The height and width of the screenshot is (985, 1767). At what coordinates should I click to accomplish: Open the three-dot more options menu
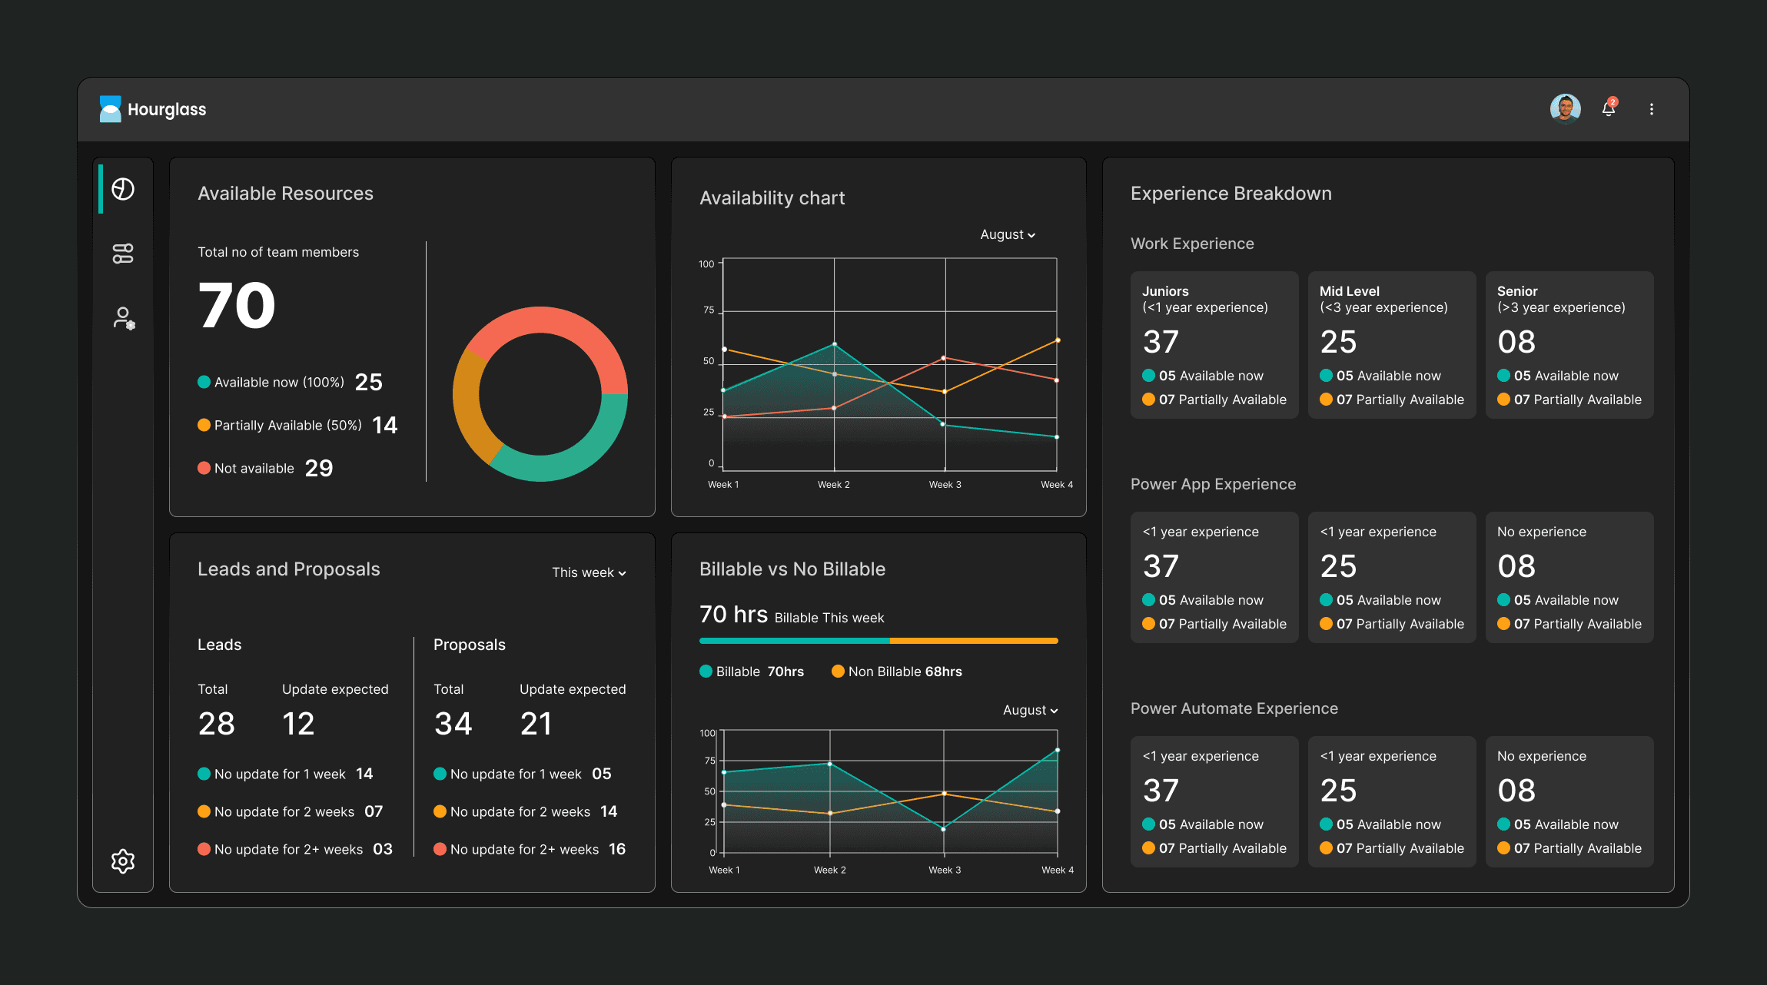coord(1651,109)
